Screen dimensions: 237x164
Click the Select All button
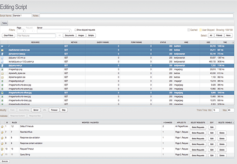[211, 36]
